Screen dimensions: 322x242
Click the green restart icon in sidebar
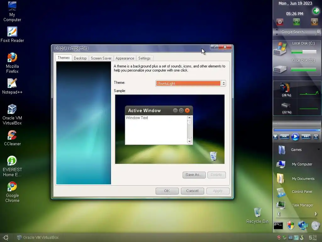[x=296, y=22]
